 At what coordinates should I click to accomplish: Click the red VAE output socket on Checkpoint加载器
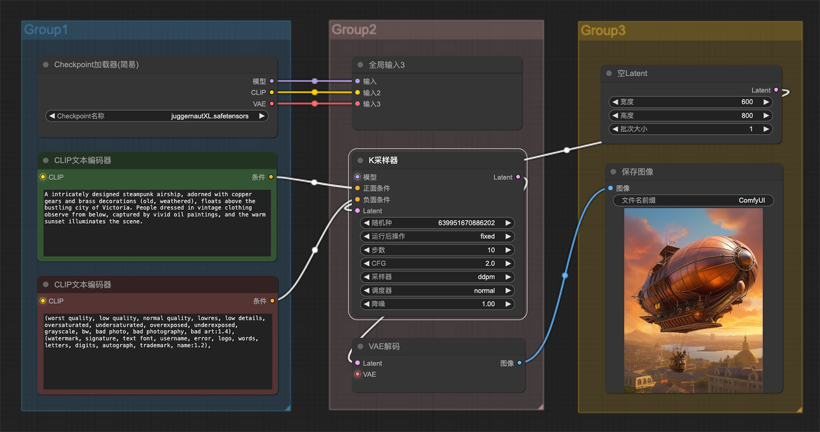[x=272, y=104]
